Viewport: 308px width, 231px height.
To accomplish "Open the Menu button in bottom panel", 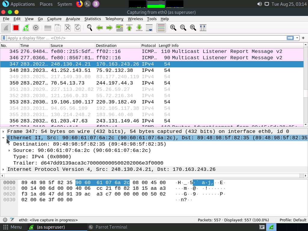I will point(13,227).
